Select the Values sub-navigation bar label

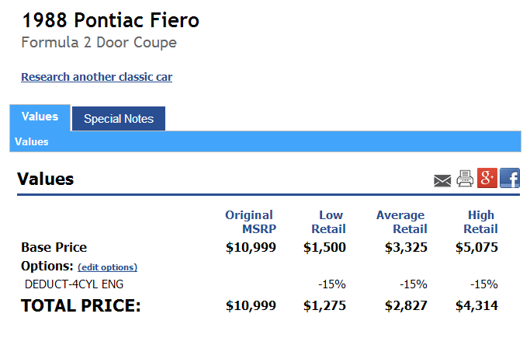tap(32, 141)
